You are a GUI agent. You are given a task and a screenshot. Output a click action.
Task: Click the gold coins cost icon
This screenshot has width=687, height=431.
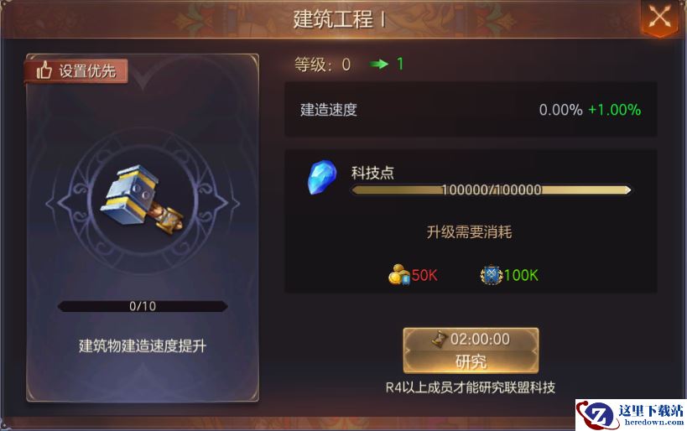tap(398, 275)
